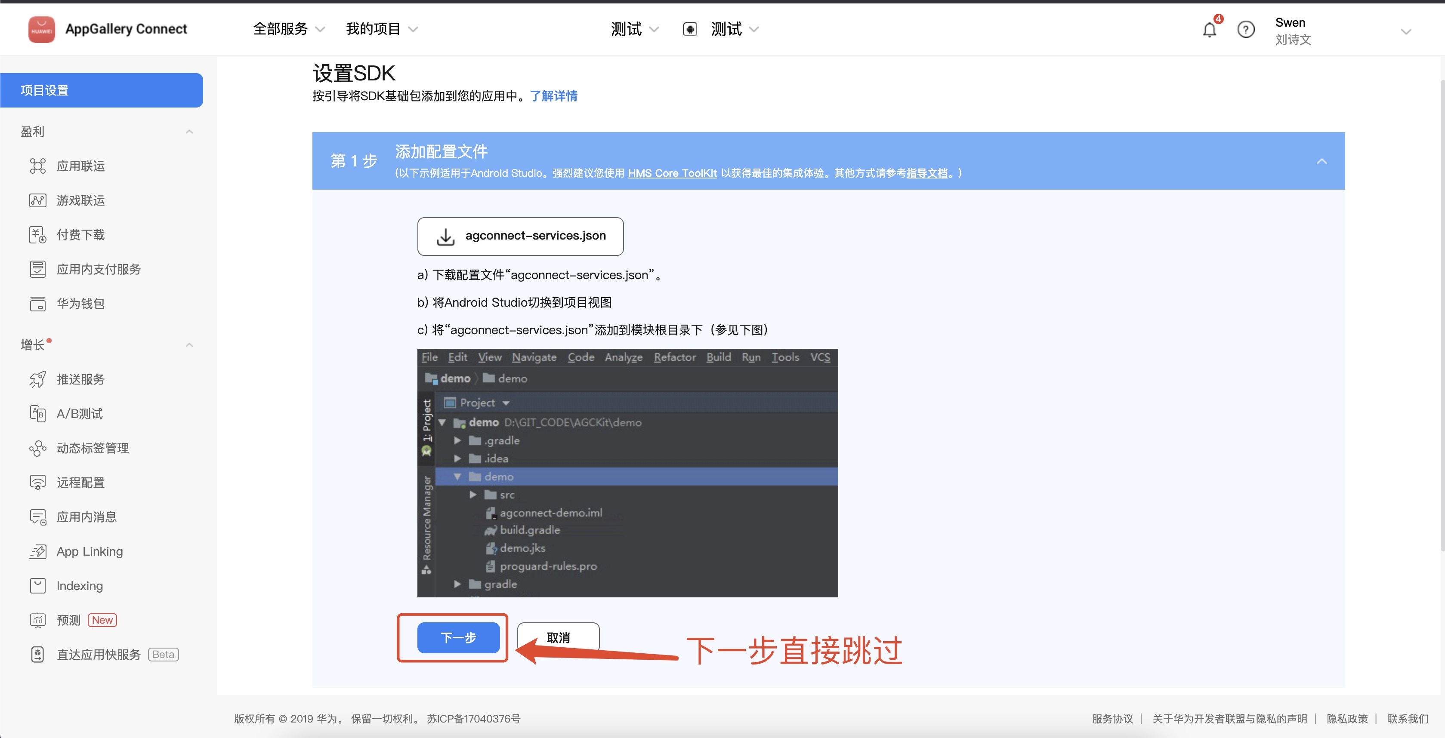Click the download arrow icon for agconnect-services.json
The image size is (1445, 738).
[x=445, y=237]
